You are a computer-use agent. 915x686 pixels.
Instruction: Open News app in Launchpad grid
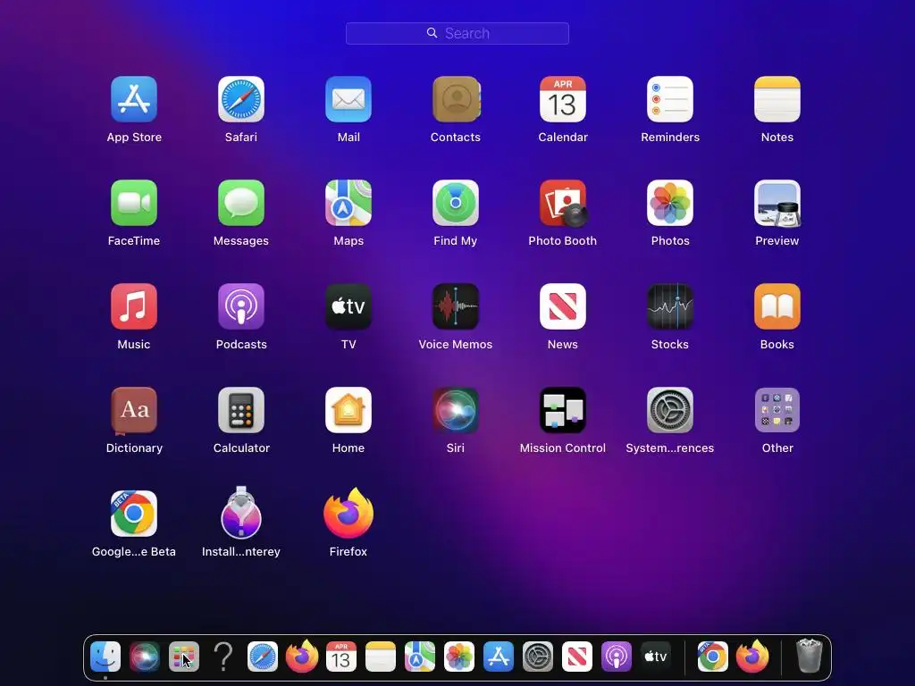(x=563, y=306)
